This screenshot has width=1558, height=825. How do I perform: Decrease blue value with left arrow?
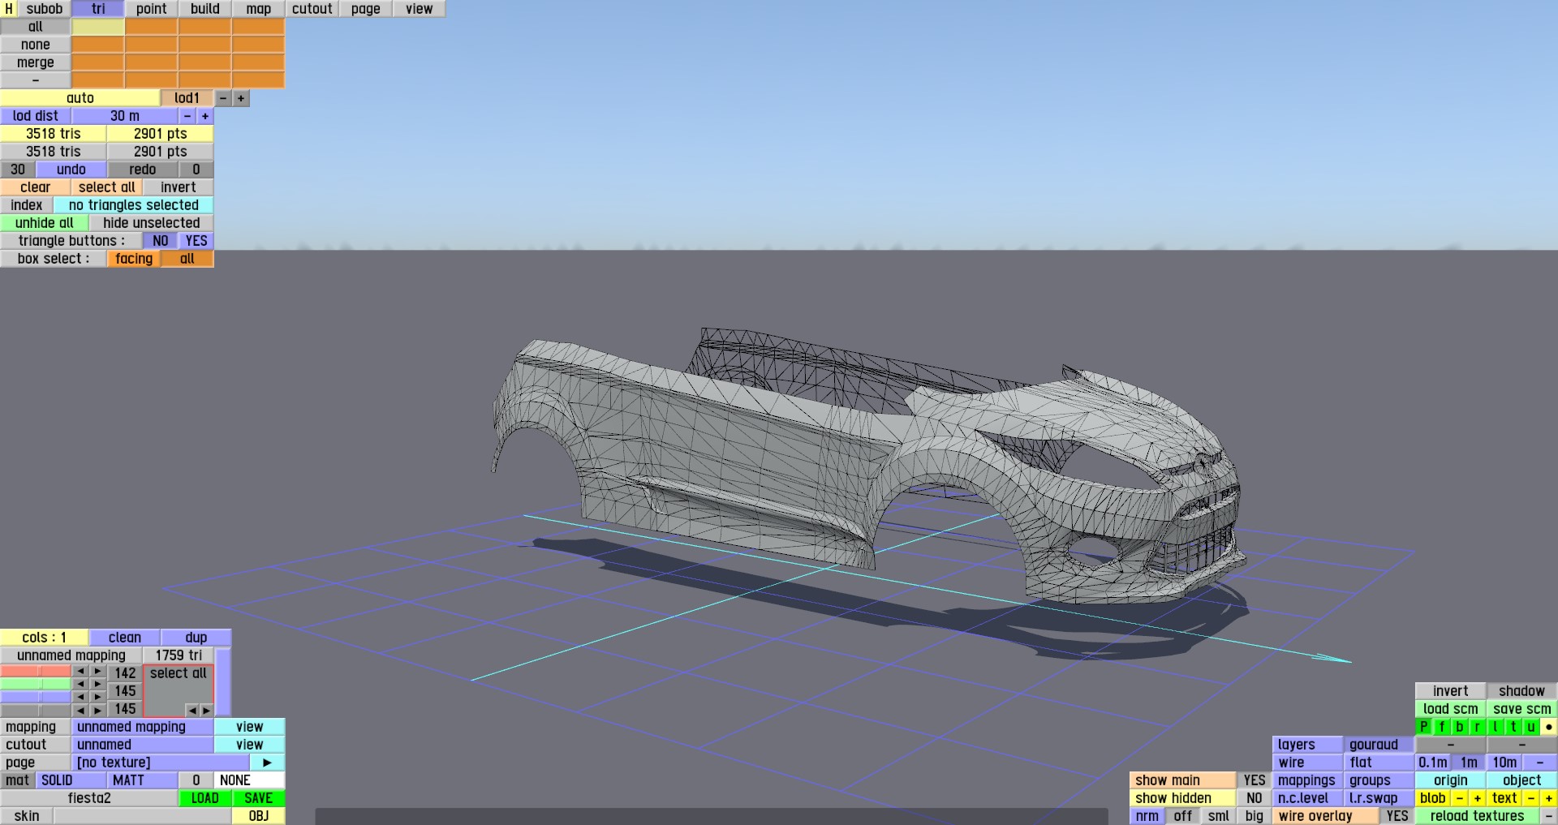80,697
